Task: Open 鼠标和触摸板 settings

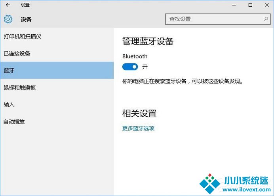Action: pos(57,88)
